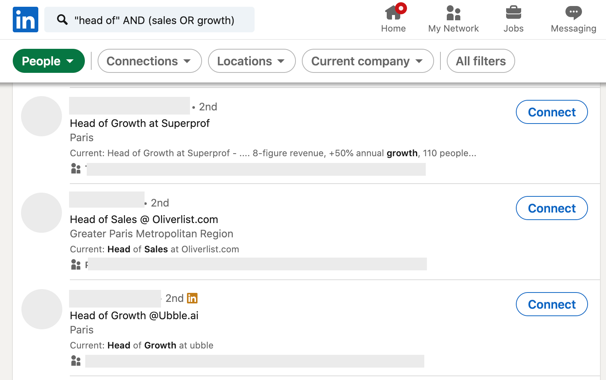Open the Connections filter dropdown

pyautogui.click(x=149, y=61)
